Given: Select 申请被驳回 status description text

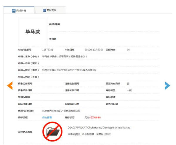Looking at the screenshot, I should coord(89,134).
